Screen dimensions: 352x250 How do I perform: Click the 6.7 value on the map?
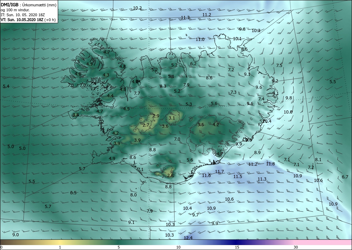tap(345, 177)
